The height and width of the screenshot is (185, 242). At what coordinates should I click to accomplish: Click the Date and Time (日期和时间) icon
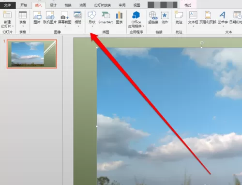[x=238, y=15]
